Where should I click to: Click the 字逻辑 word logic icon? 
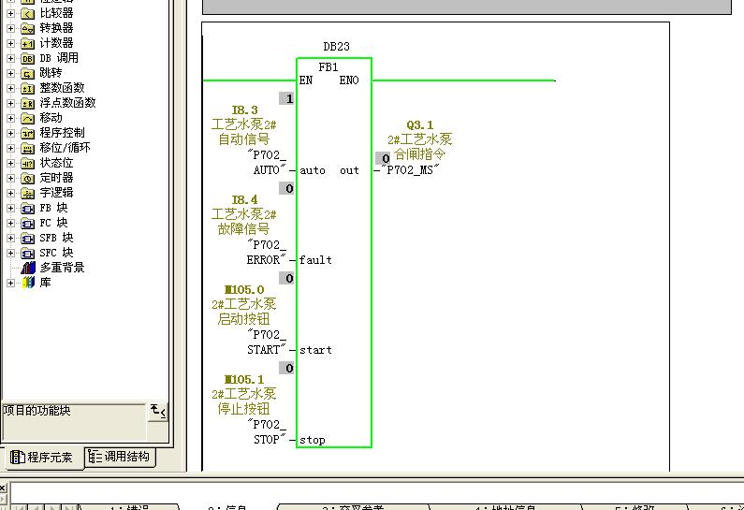tap(27, 193)
